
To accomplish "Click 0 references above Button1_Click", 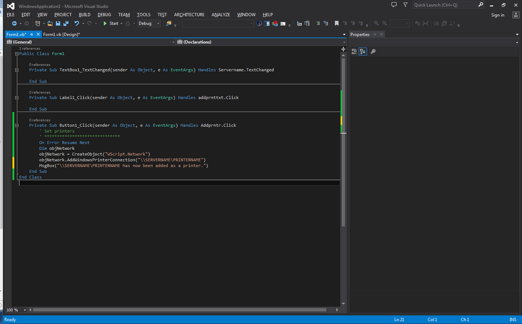I will 40,120.
